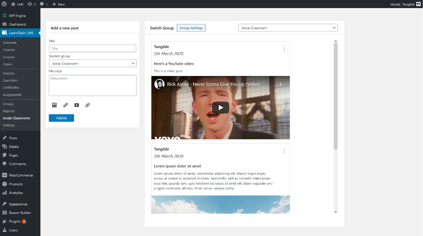Open three-dot menu on Lorem ipsum post
Viewport: 423px width, 236px height.
(x=284, y=151)
